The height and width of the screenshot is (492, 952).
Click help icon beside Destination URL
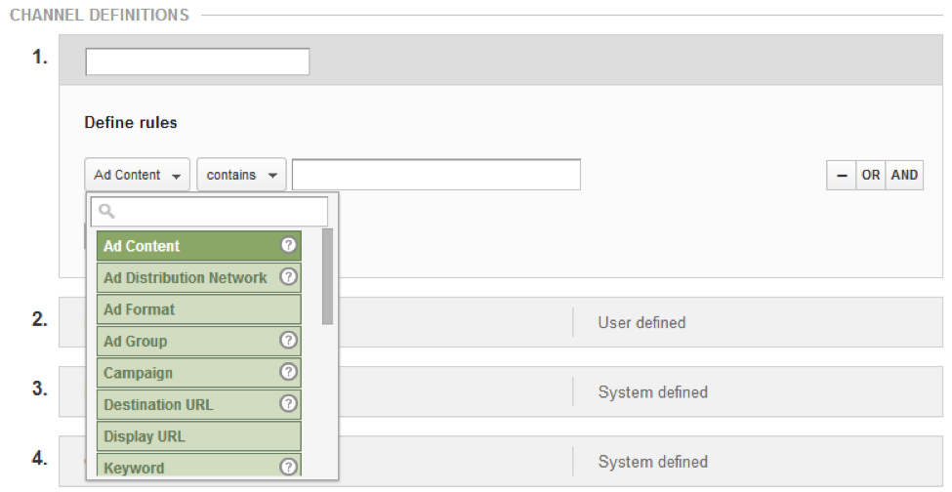tap(288, 404)
